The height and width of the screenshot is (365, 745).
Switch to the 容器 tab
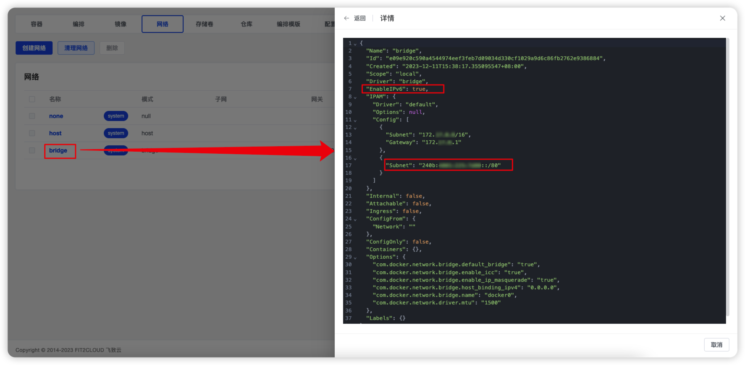click(37, 24)
